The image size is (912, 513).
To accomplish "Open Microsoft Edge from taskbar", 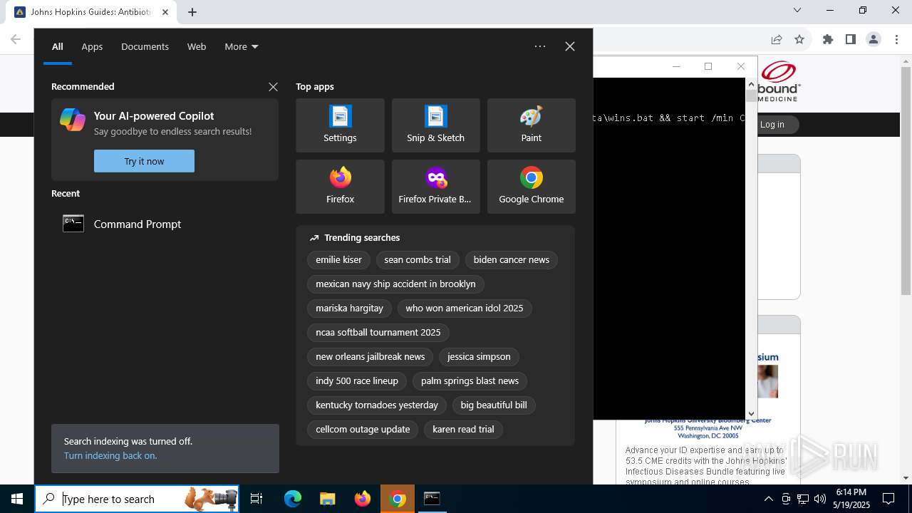I will 293,499.
